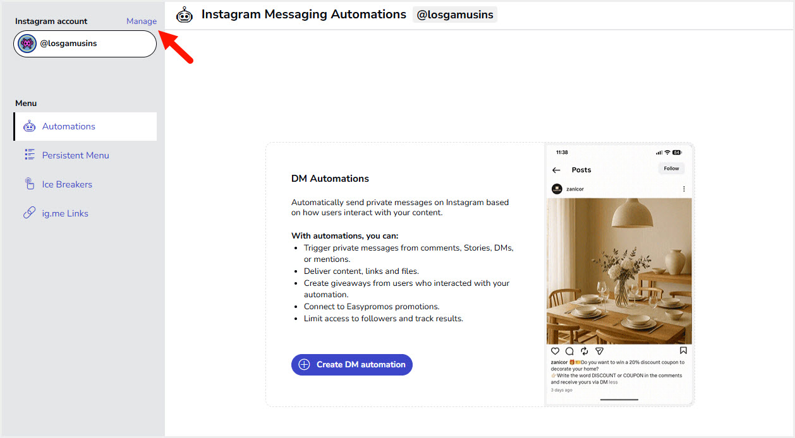
Task: Tap the heart like icon under the post
Action: pos(555,351)
